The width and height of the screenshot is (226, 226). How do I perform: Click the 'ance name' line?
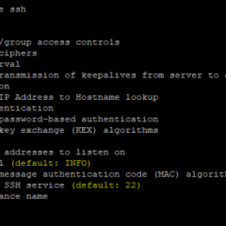(x=24, y=197)
